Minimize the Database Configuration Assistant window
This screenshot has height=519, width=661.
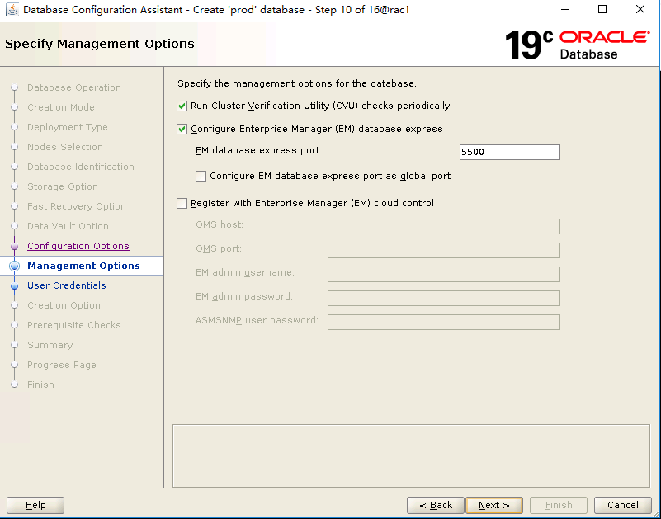565,9
